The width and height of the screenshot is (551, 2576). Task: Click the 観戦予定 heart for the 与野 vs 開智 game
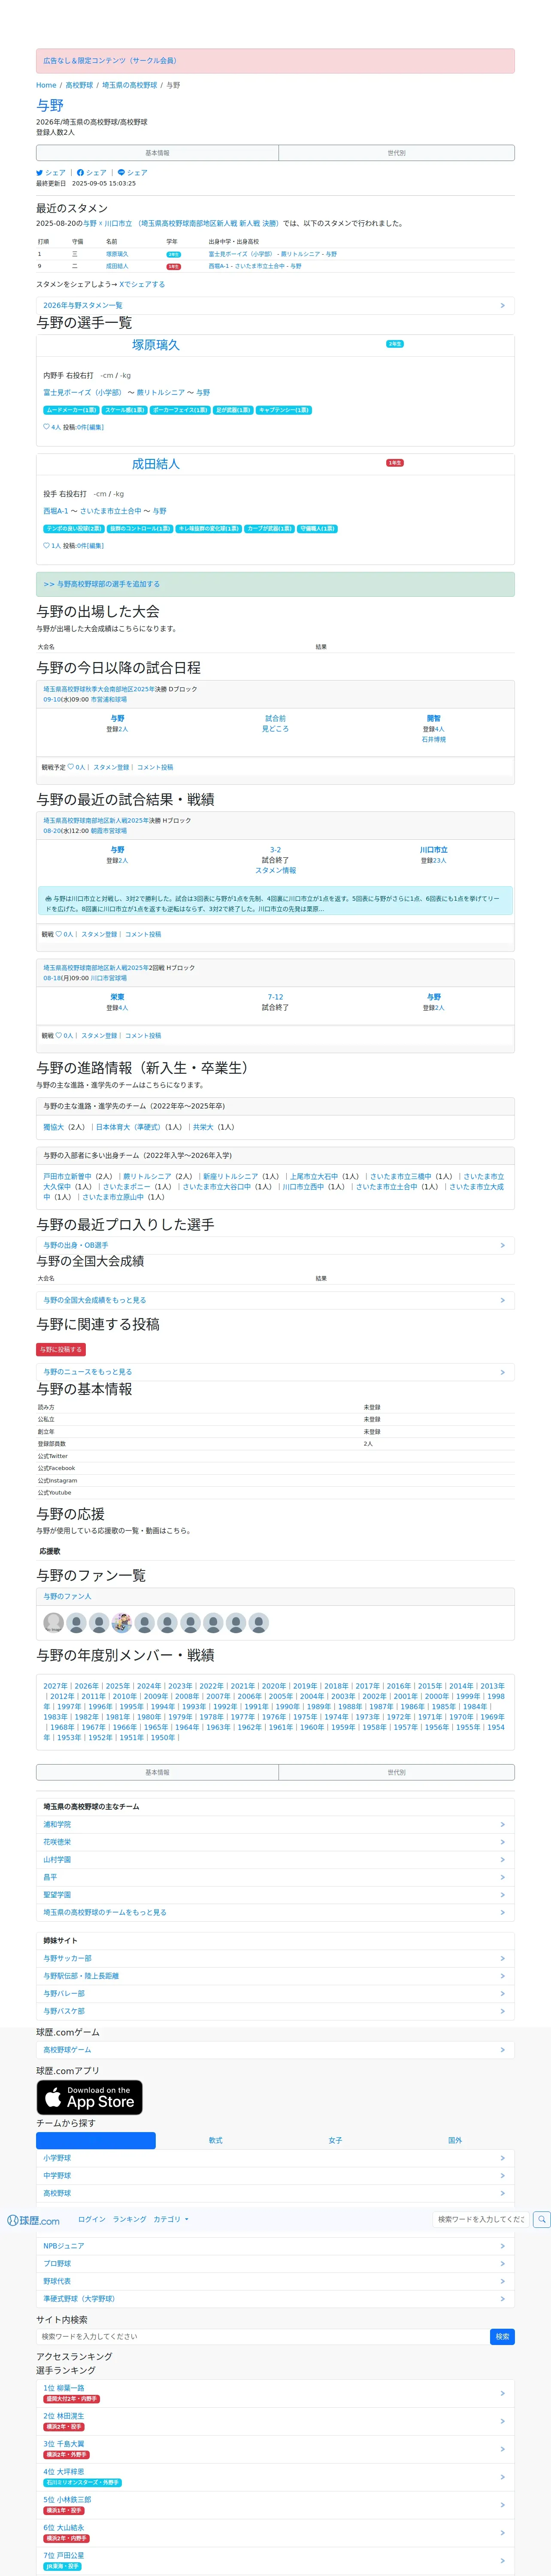click(71, 767)
